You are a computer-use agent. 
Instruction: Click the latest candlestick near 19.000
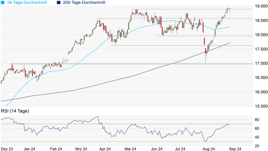(229, 8)
